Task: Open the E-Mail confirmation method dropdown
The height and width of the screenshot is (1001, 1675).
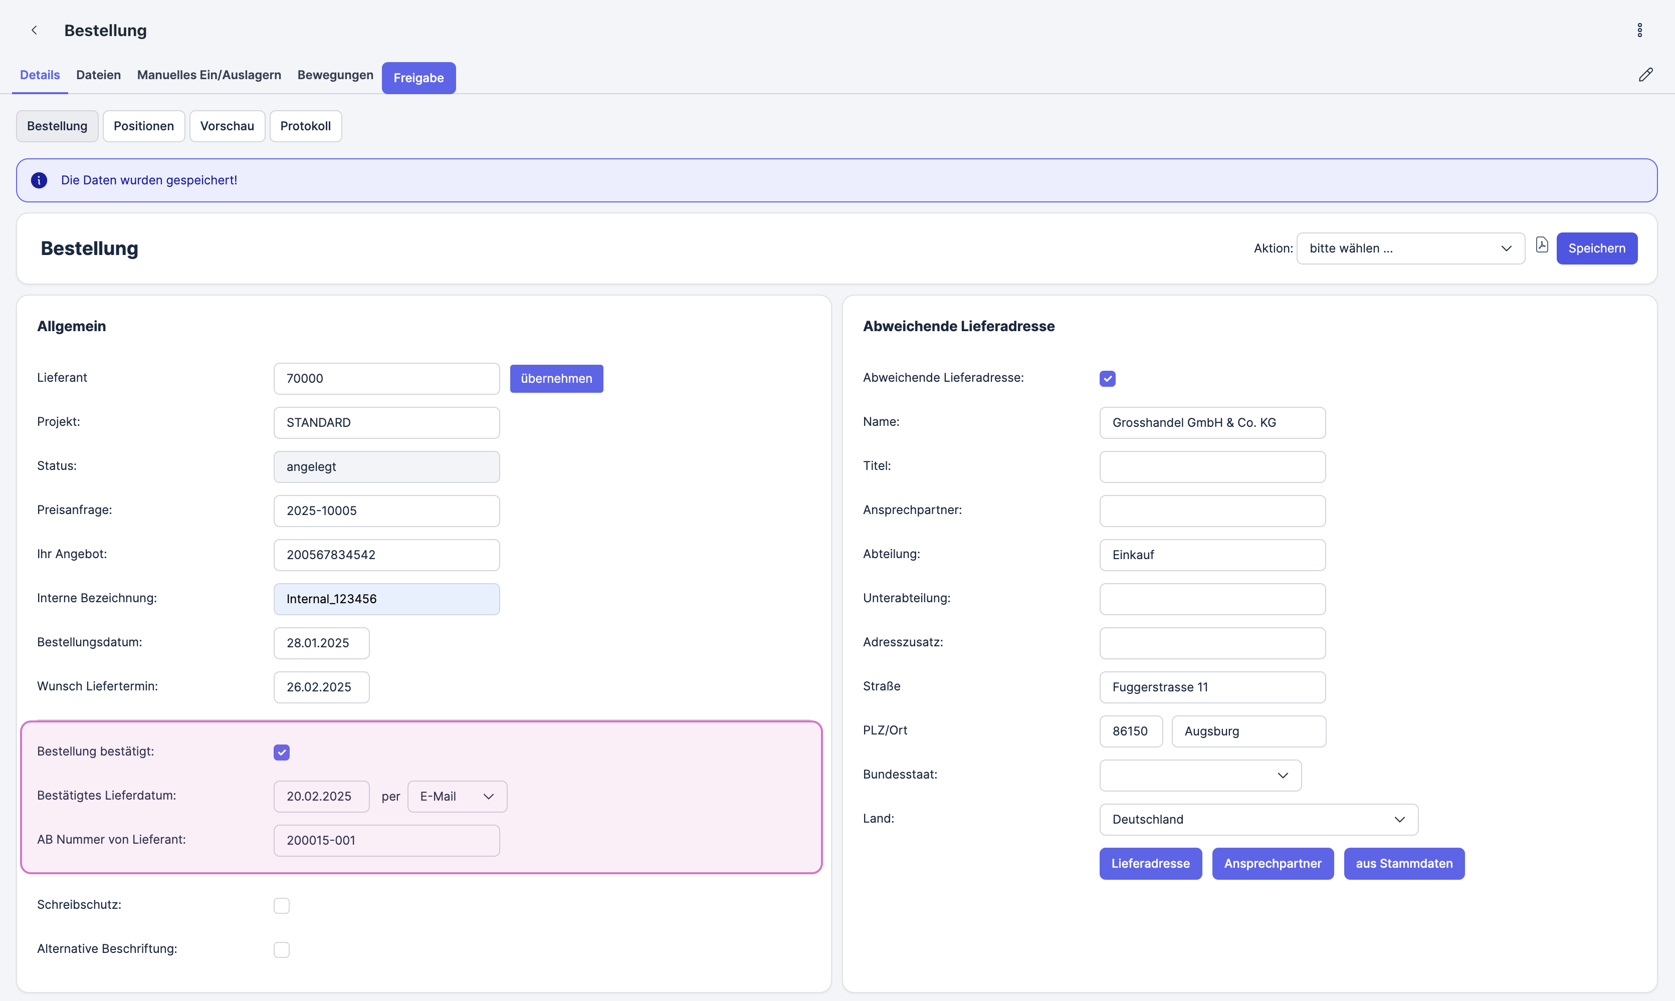Action: click(457, 797)
